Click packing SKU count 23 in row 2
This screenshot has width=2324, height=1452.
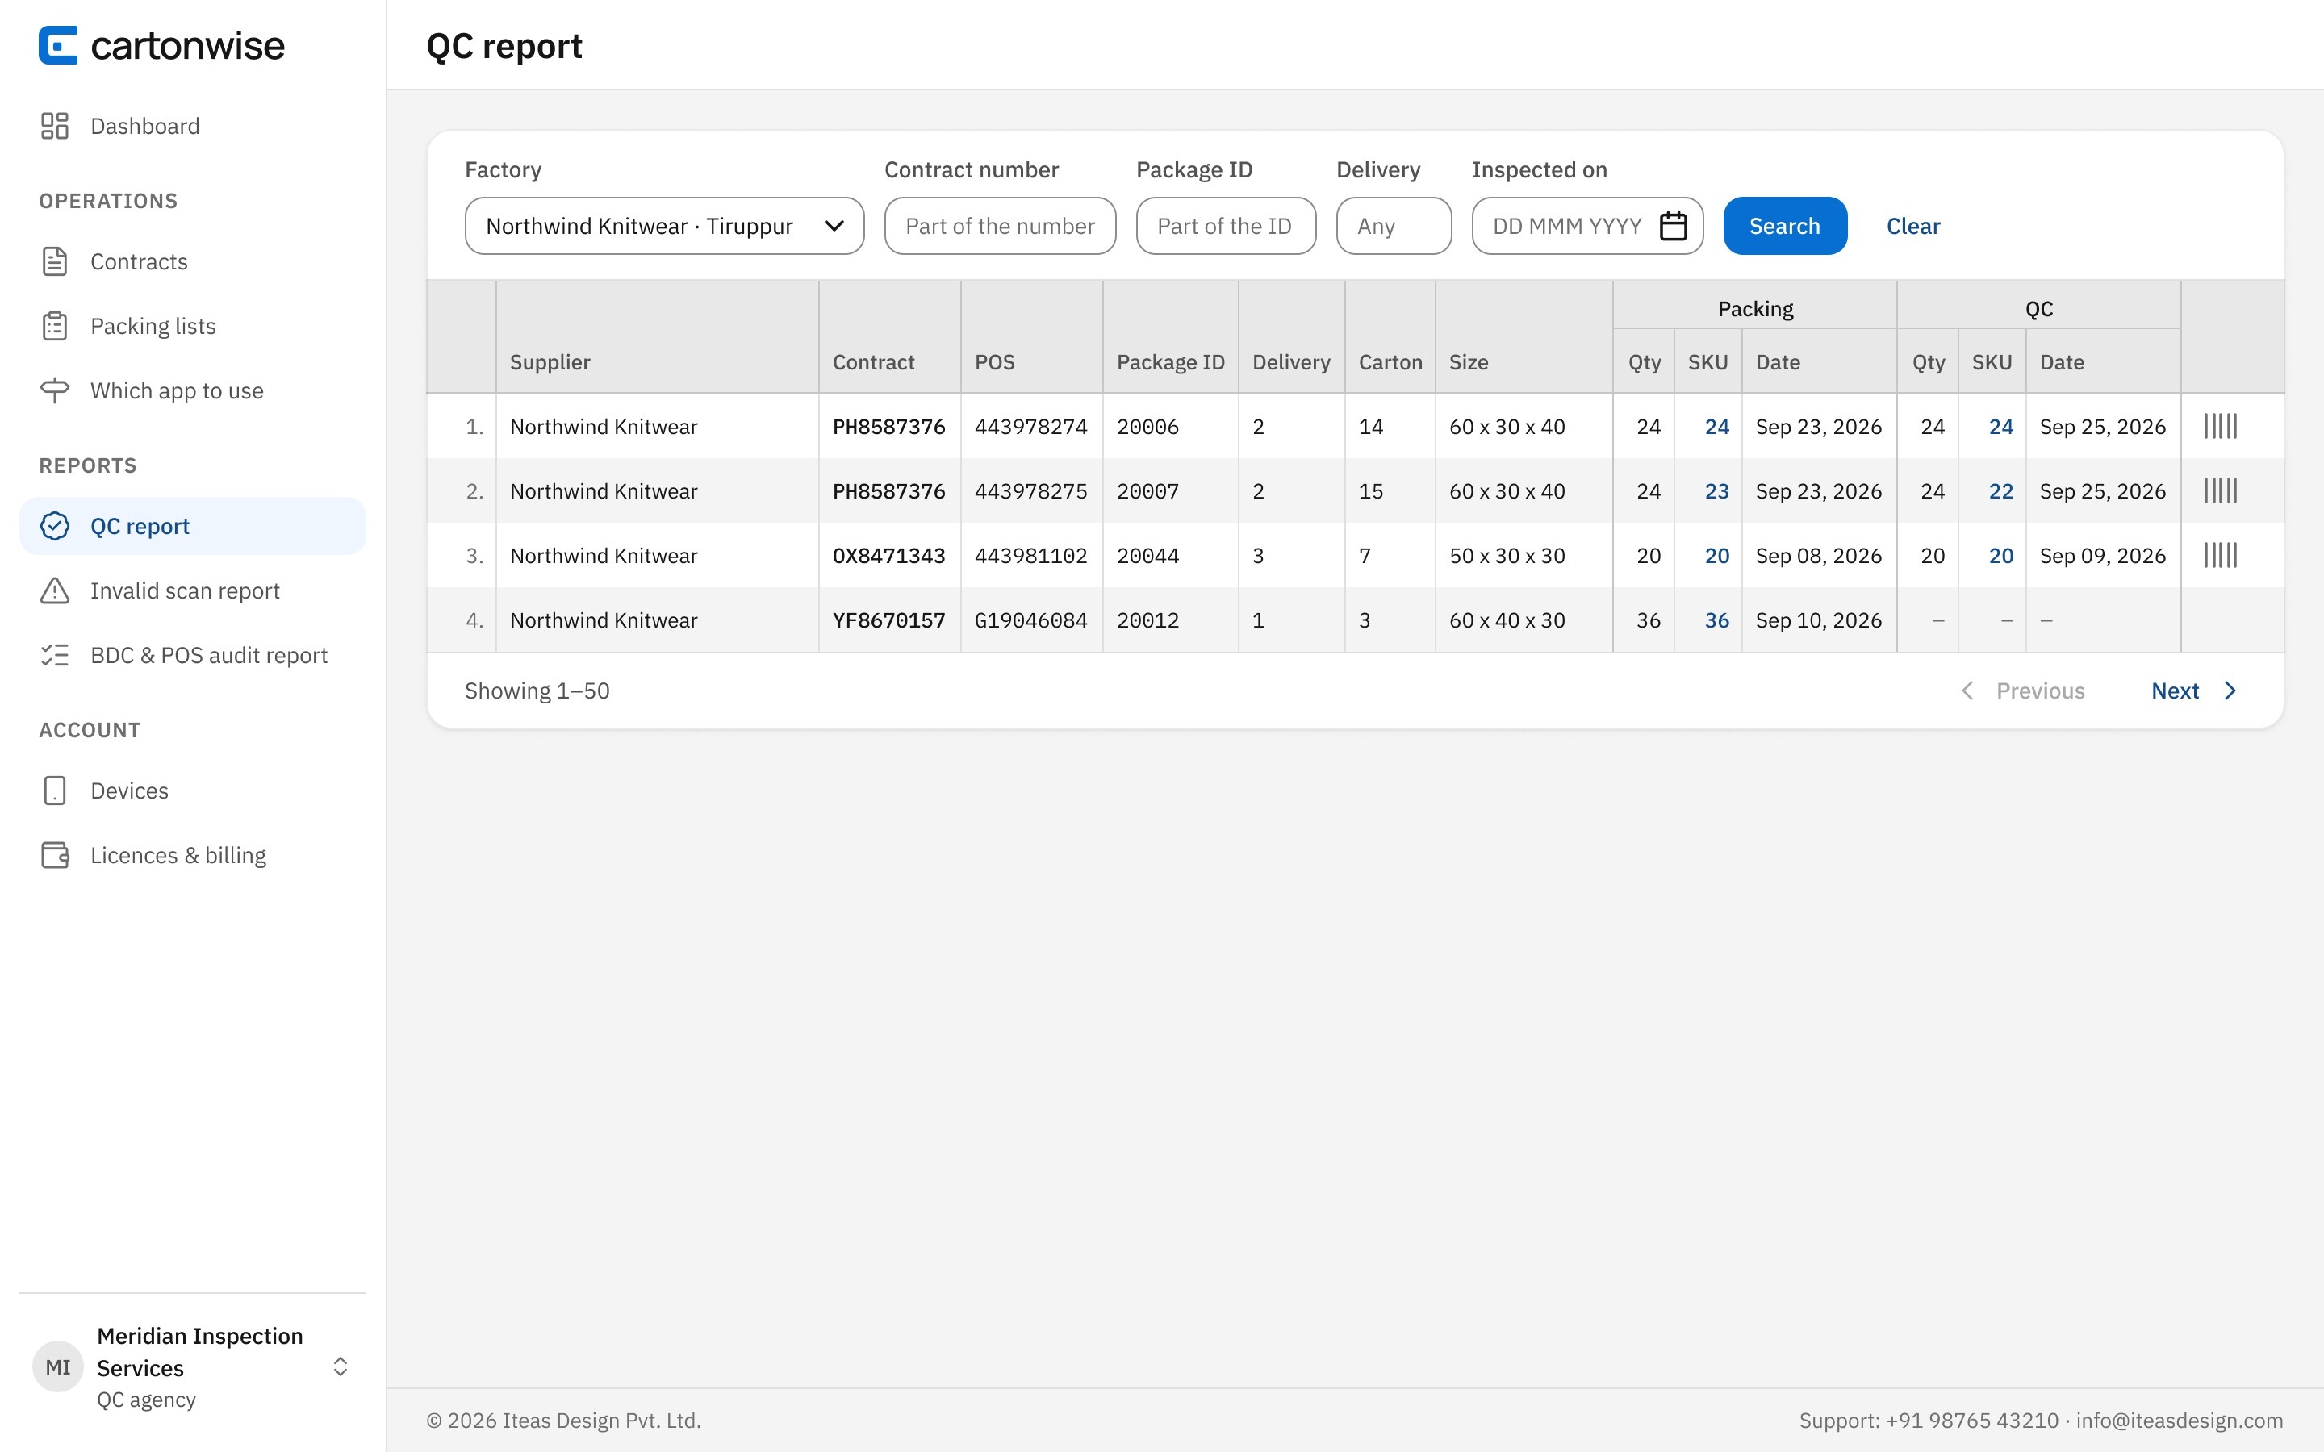(x=1716, y=490)
